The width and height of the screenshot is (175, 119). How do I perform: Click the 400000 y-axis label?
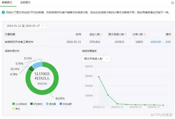point(89,66)
